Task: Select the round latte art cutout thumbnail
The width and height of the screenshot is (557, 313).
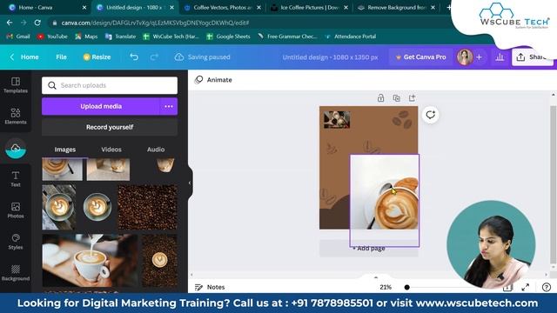Action: pyautogui.click(x=97, y=207)
